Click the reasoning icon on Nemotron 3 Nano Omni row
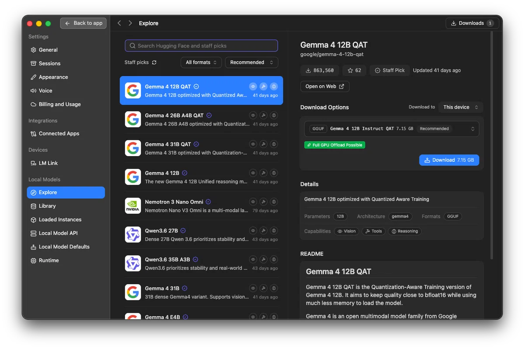The height and width of the screenshot is (349, 525). point(274,202)
